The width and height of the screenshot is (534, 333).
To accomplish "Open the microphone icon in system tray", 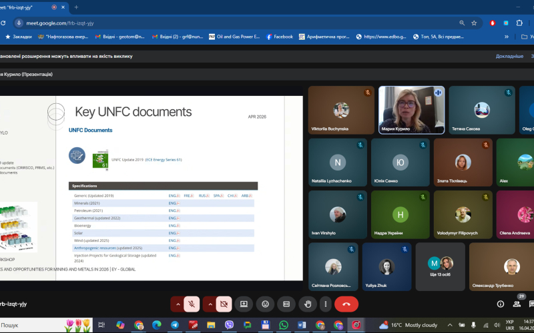I will tap(473, 325).
